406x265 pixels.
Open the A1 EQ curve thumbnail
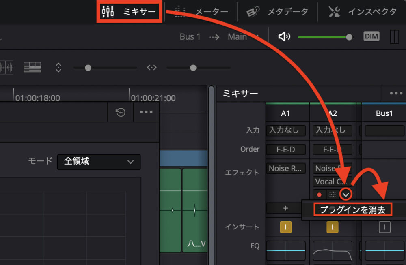[286, 250]
